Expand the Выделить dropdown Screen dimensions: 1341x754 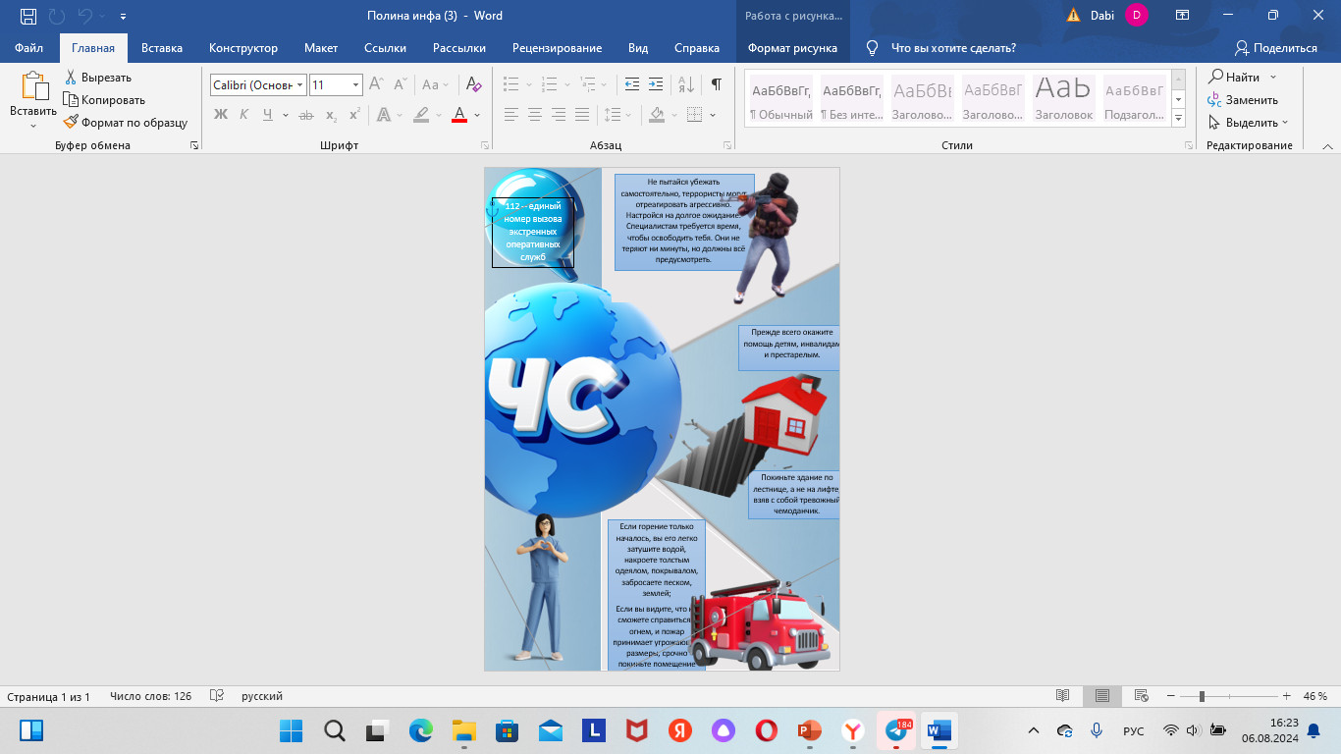pos(1284,123)
